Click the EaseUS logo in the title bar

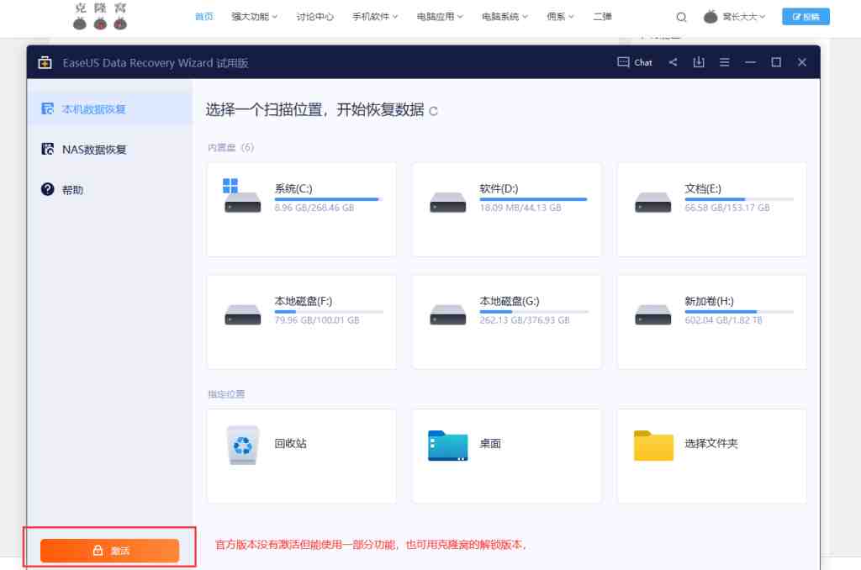(45, 62)
